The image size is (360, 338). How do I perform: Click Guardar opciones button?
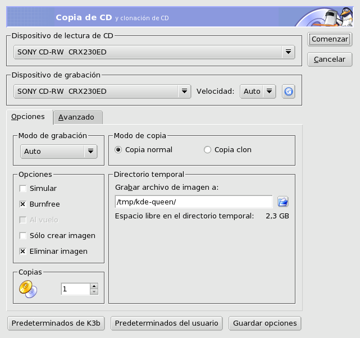[265, 323]
